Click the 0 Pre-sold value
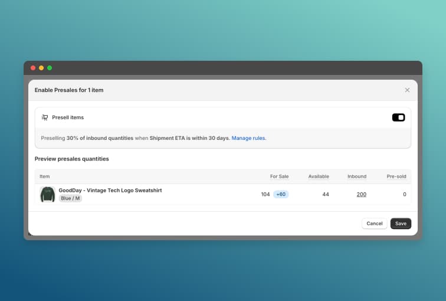The image size is (446, 301). [x=405, y=194]
